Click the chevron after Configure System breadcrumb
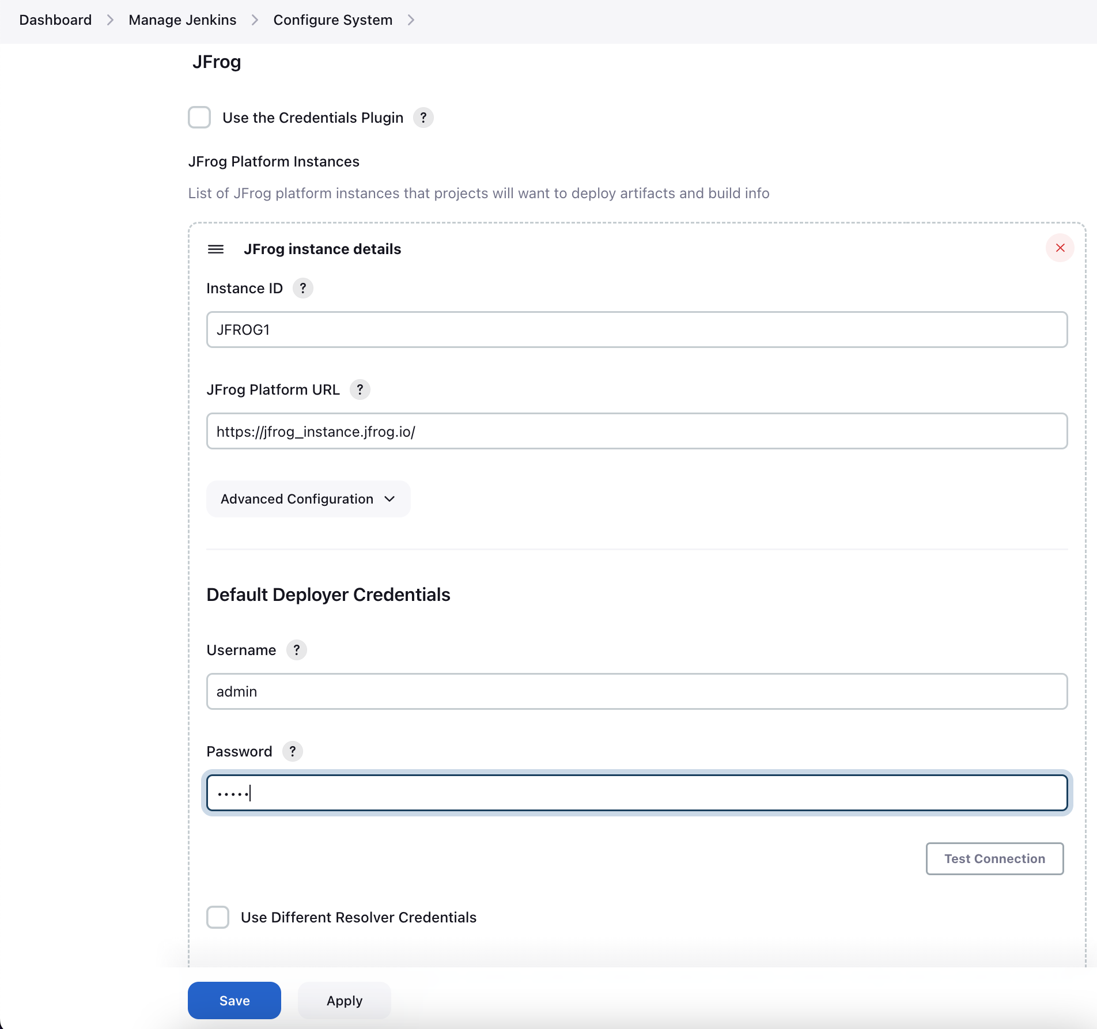The height and width of the screenshot is (1029, 1097). click(411, 20)
